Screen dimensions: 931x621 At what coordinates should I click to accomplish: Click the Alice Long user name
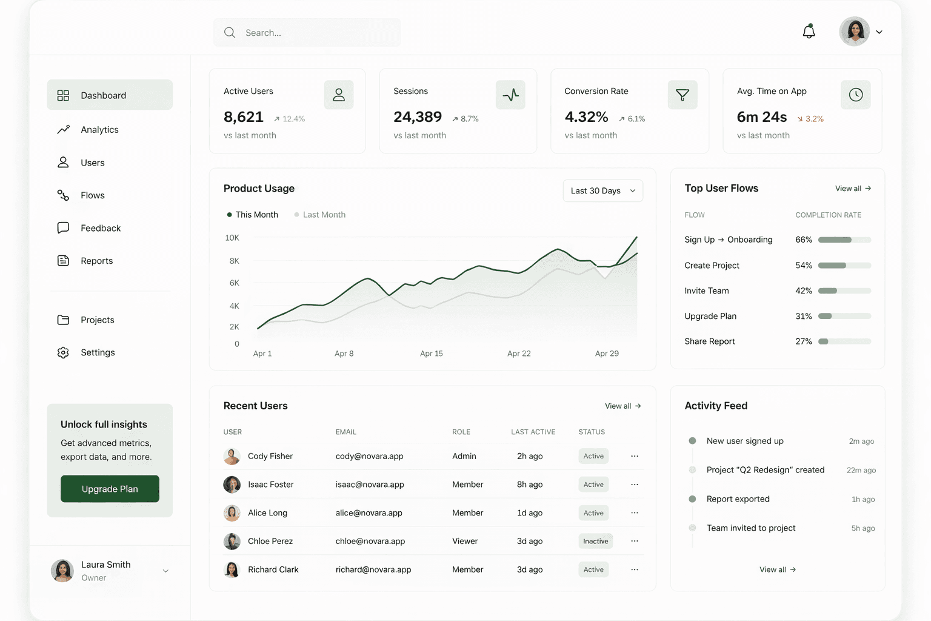pyautogui.click(x=267, y=513)
